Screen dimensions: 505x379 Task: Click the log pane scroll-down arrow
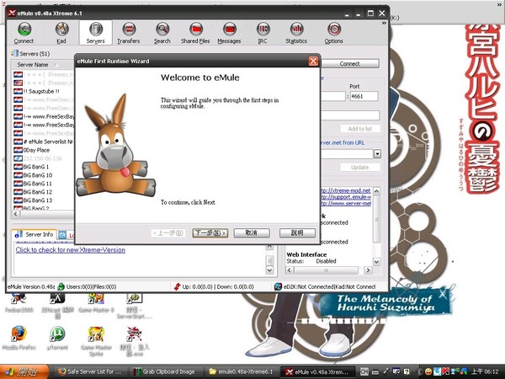269,270
